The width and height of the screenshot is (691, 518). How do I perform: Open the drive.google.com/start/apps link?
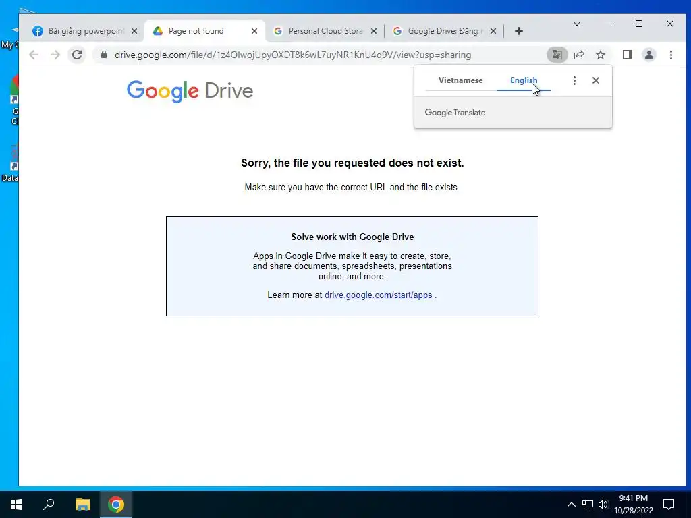pos(378,295)
